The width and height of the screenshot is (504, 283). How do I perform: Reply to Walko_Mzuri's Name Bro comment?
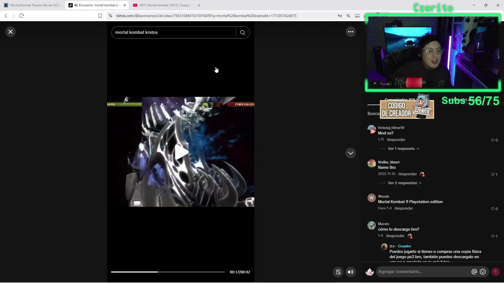pyautogui.click(x=408, y=174)
